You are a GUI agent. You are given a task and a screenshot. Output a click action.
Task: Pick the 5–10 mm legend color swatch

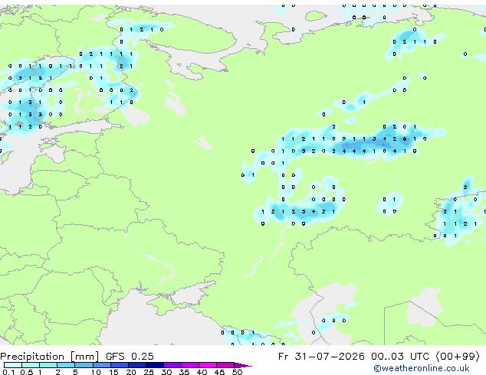(x=84, y=365)
